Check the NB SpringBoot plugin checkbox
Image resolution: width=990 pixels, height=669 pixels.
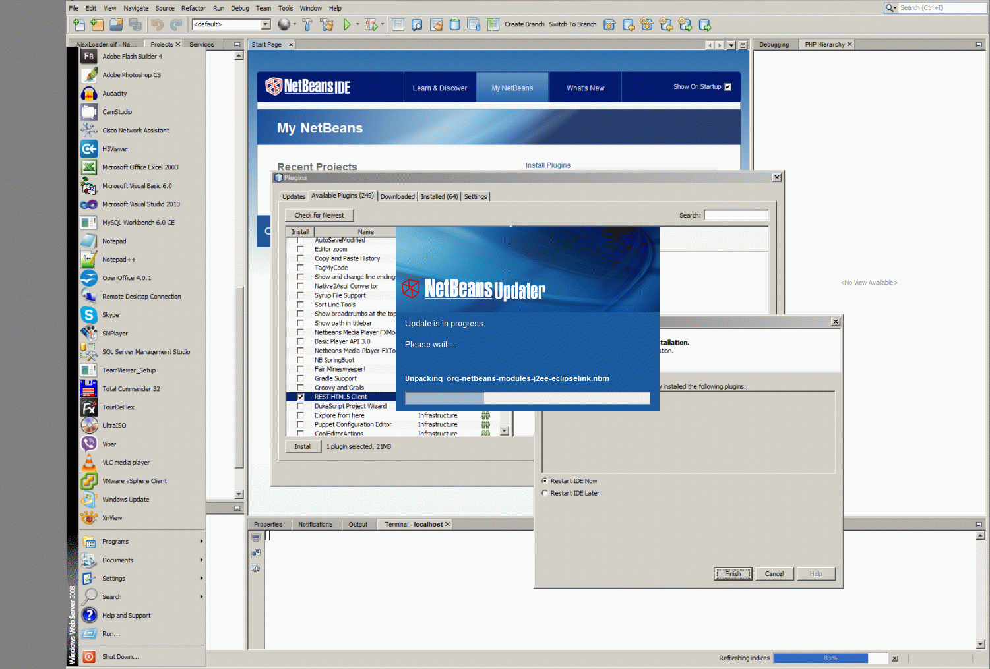coord(301,361)
